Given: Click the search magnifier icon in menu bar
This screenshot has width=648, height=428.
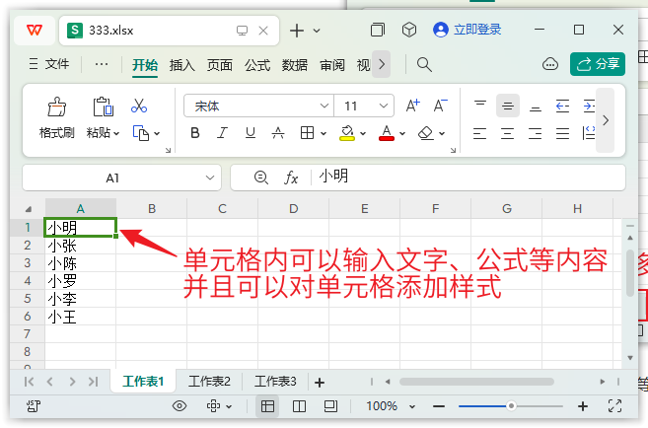Looking at the screenshot, I should point(424,64).
